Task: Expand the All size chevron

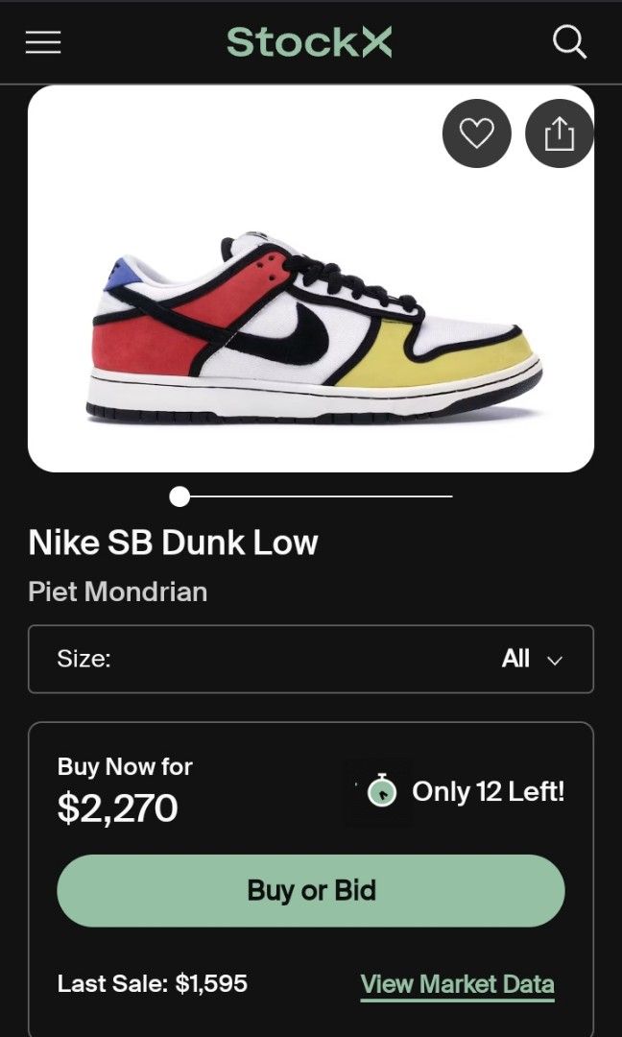Action: [x=553, y=660]
